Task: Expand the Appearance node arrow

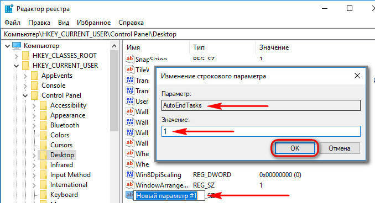Action: click(x=34, y=116)
